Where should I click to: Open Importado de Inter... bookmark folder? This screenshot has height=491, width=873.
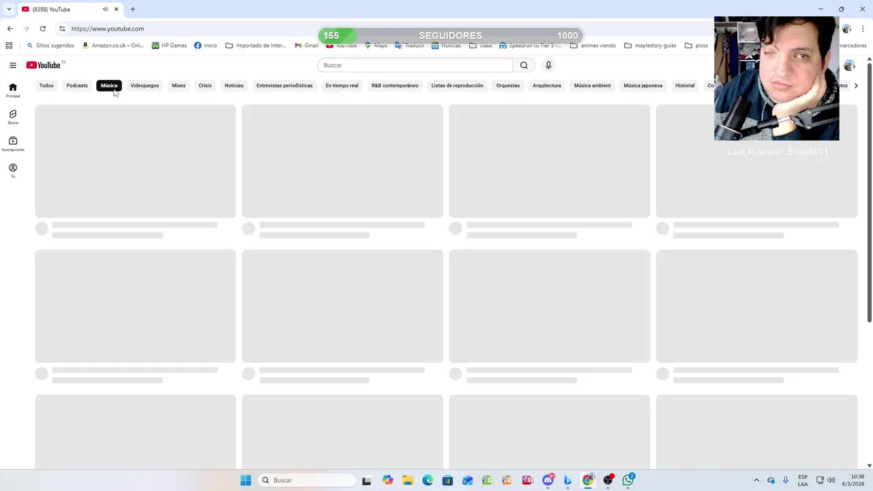[256, 46]
